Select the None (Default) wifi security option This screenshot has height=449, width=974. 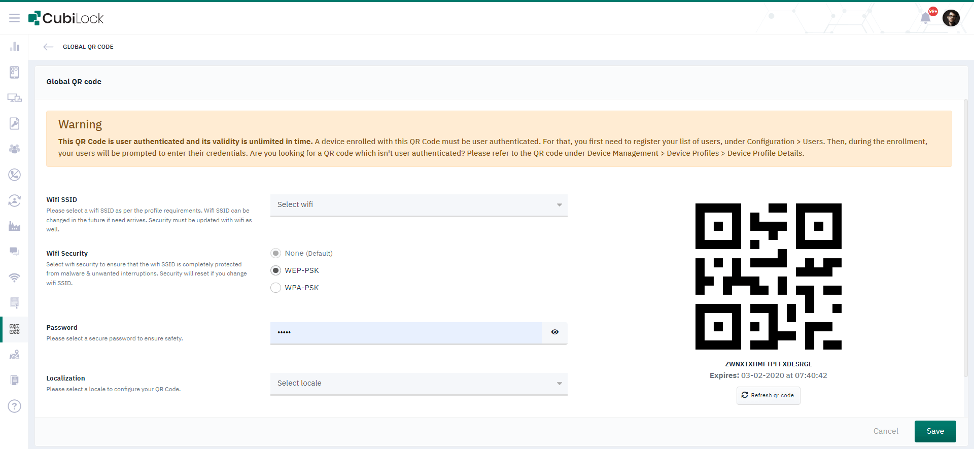click(x=275, y=253)
